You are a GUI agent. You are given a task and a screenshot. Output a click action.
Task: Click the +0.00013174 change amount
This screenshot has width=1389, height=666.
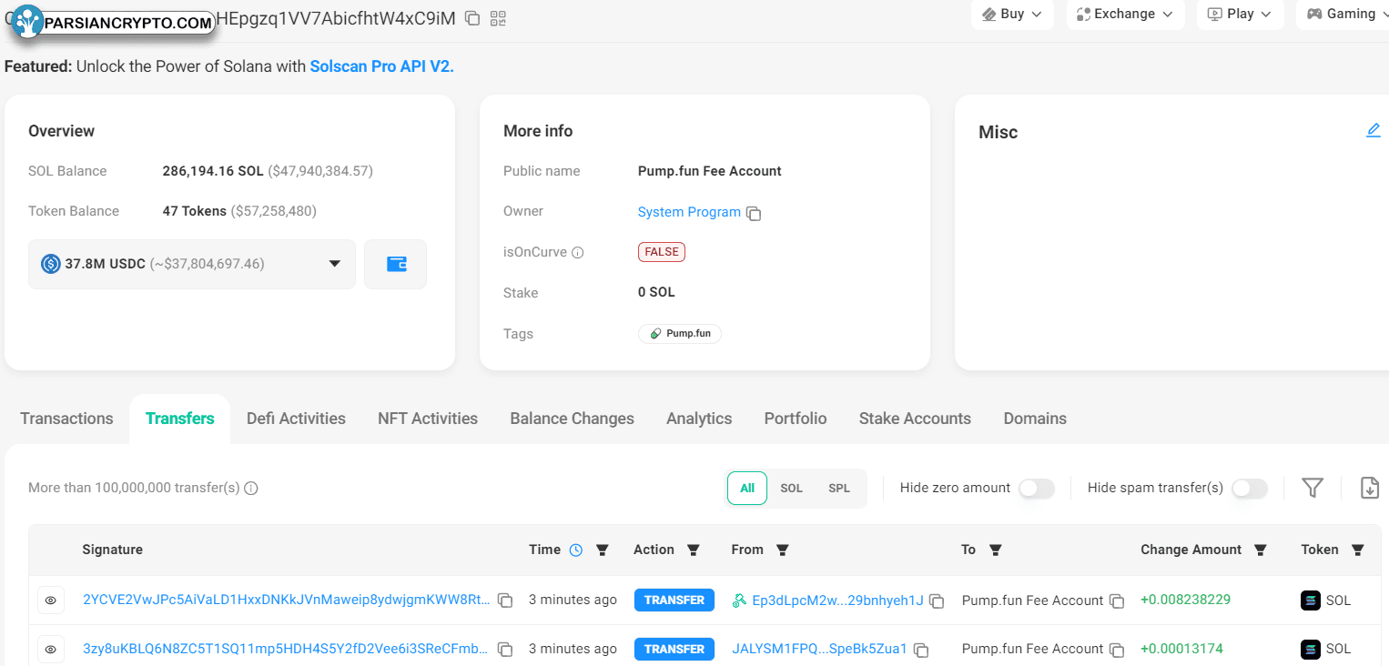1181,649
